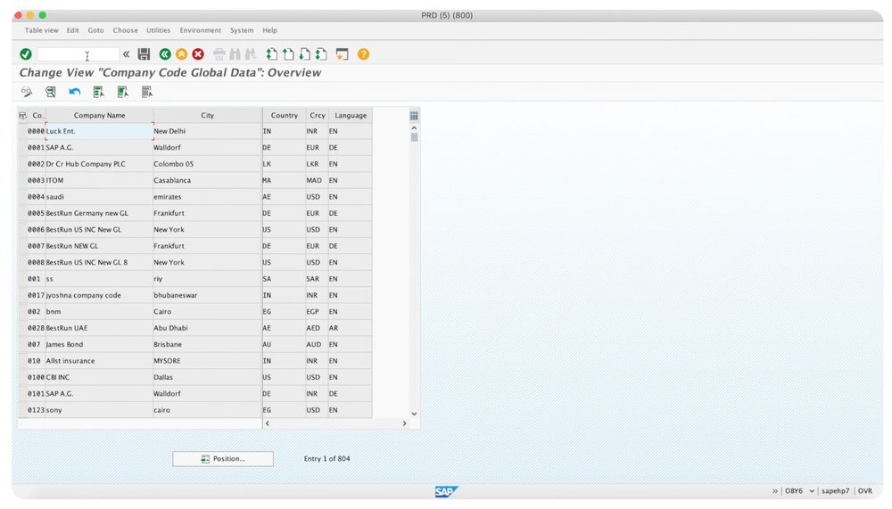Image resolution: width=892 pixels, height=509 pixels.
Task: Click the blue Undo change icon
Action: (75, 92)
